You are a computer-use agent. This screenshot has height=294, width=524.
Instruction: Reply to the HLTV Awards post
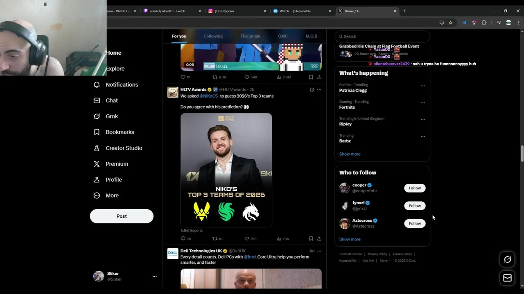(183, 238)
